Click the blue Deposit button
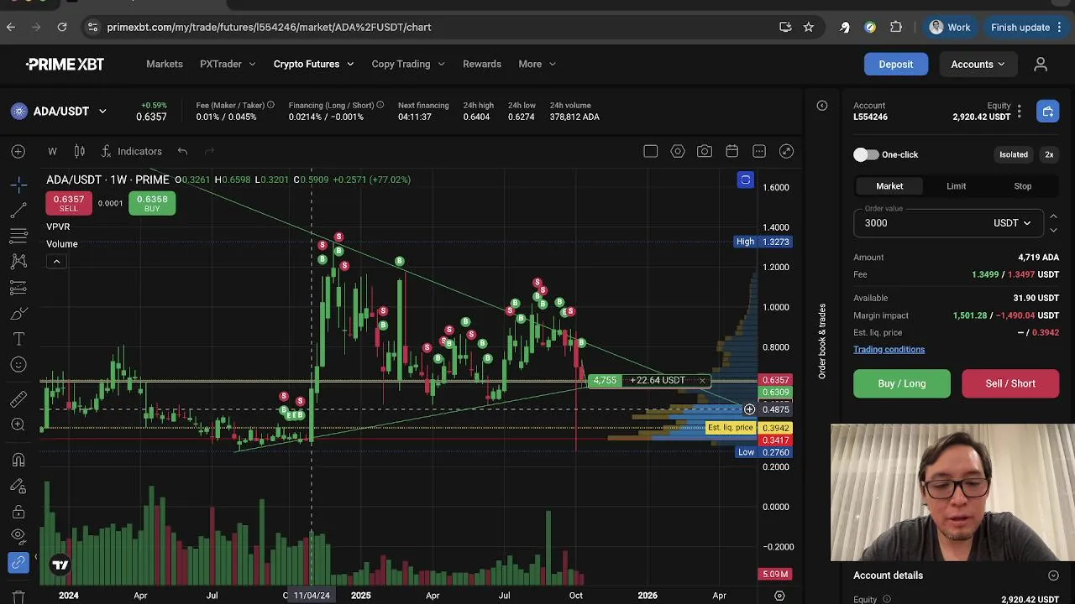Image resolution: width=1075 pixels, height=604 pixels. [896, 64]
